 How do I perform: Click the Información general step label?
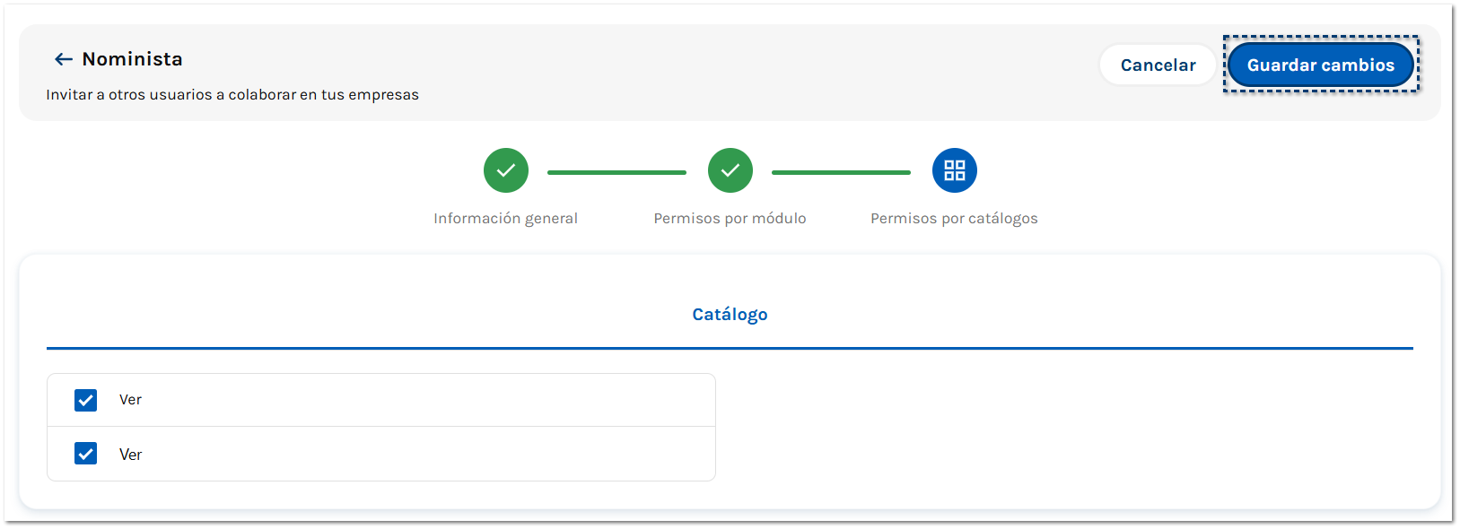505,219
